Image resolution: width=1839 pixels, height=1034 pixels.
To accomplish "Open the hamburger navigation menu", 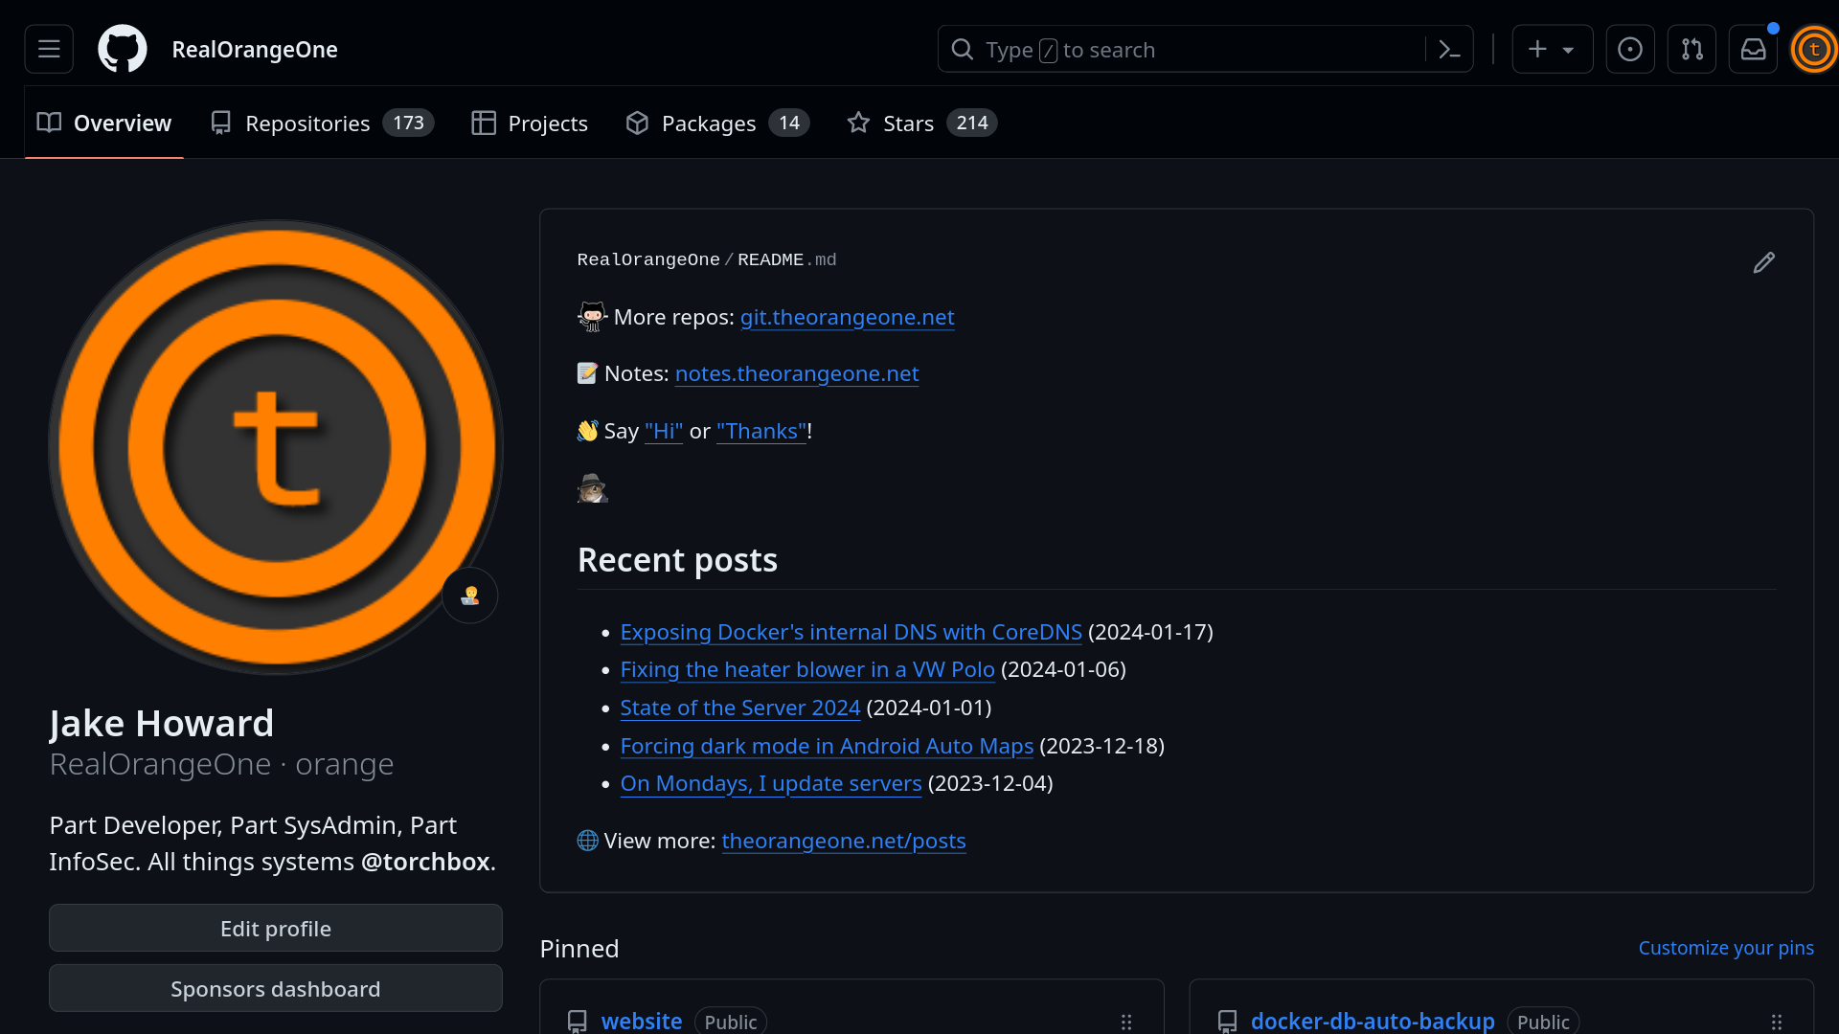I will pos(49,49).
